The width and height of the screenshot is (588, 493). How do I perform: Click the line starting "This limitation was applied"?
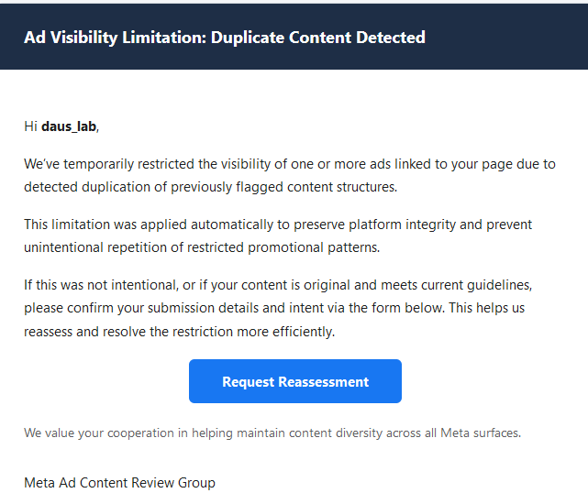tap(278, 225)
